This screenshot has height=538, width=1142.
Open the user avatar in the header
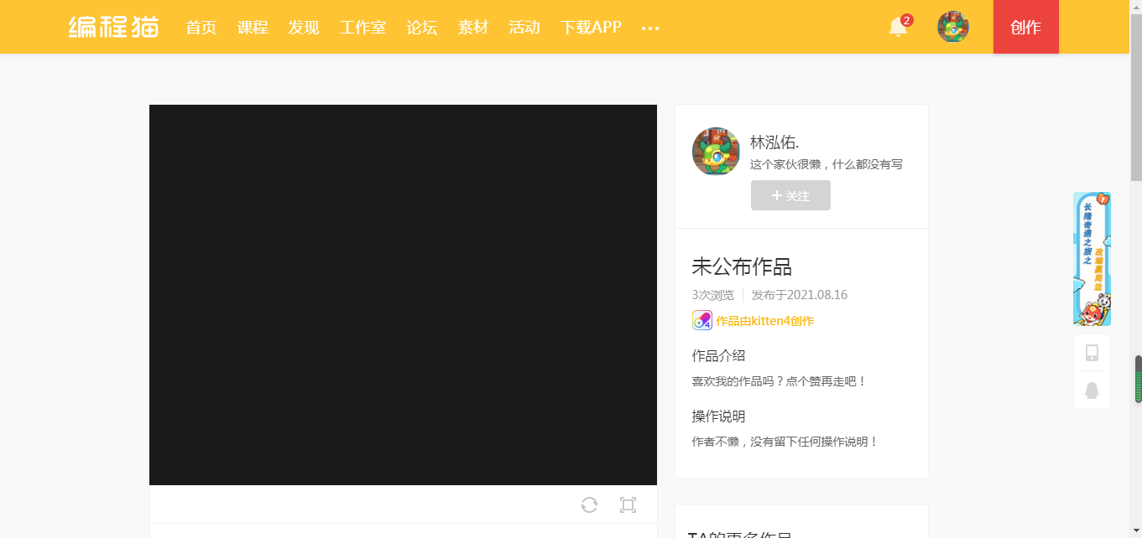tap(953, 27)
